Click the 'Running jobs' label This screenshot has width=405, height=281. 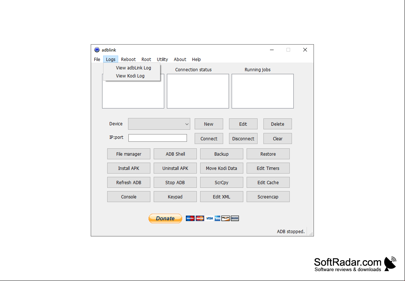(x=258, y=70)
